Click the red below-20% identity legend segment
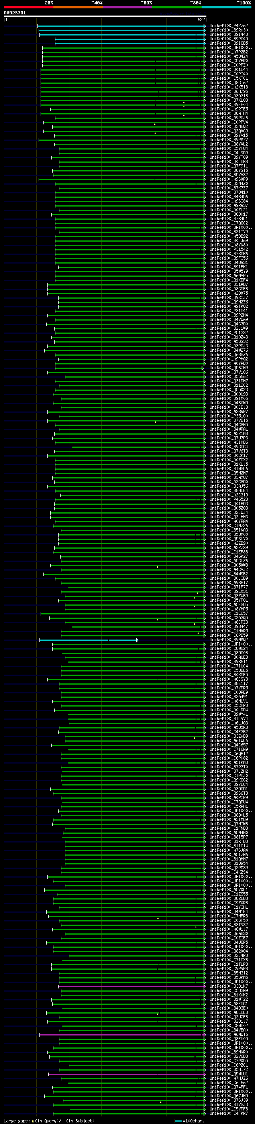 [28, 7]
